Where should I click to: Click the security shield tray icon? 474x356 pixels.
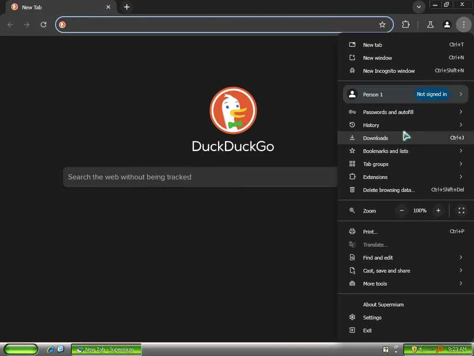(x=414, y=350)
